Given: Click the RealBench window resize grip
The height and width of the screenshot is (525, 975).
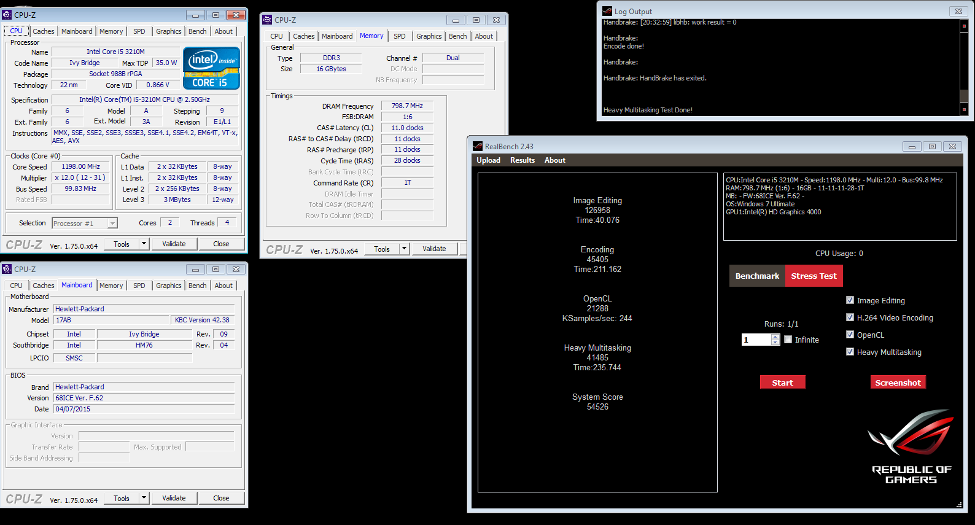Looking at the screenshot, I should tap(959, 505).
